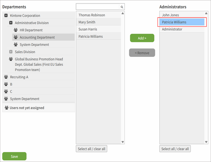Click the down arrow on Administrators scrollbar
This screenshot has width=211, height=162.
(206, 142)
